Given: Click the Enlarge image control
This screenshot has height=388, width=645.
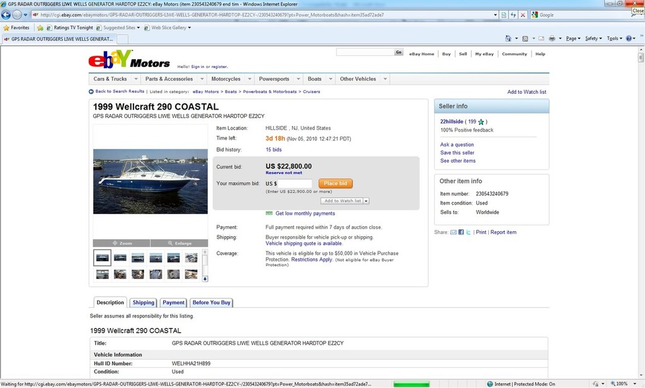Looking at the screenshot, I should [x=180, y=243].
